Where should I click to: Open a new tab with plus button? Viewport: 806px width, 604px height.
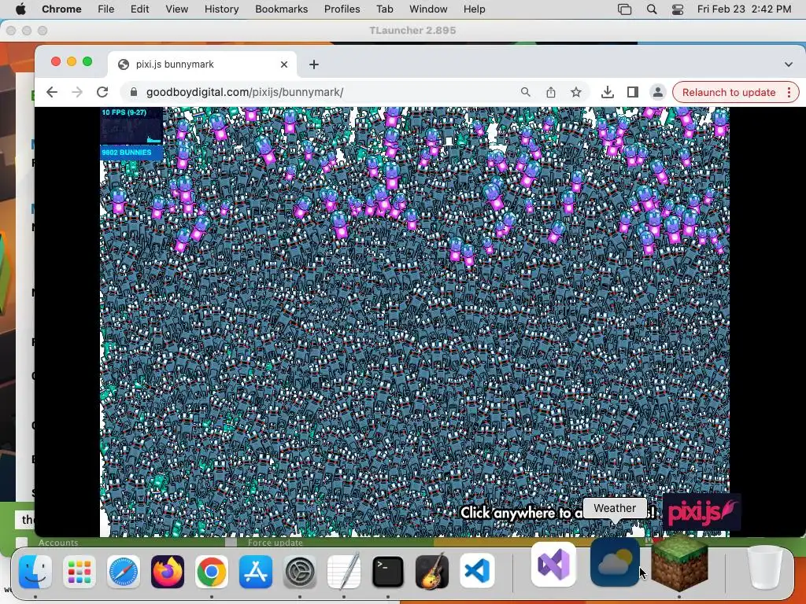pyautogui.click(x=314, y=64)
